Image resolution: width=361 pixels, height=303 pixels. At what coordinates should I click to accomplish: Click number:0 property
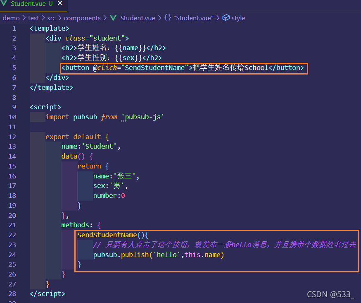click(109, 196)
